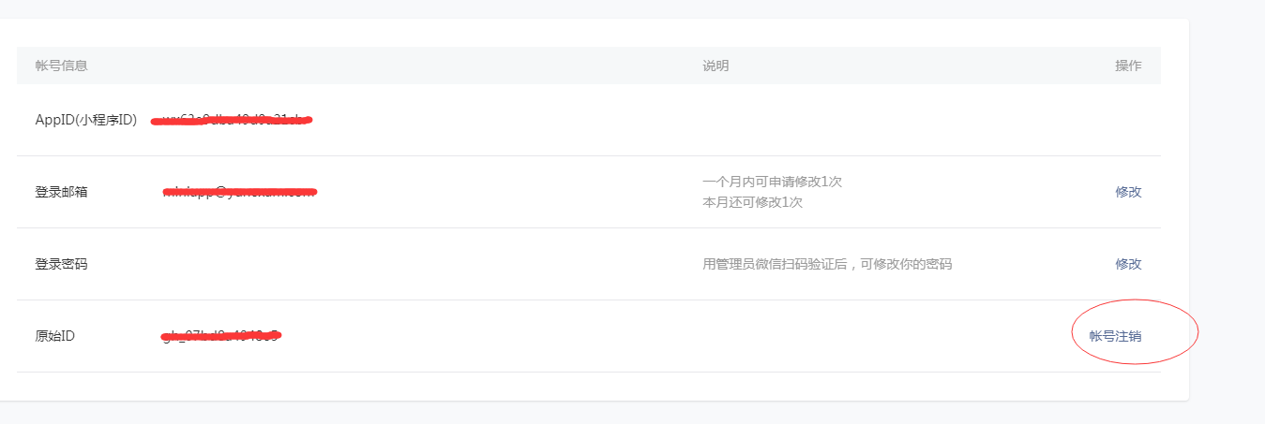Click the 帐号信息 column header

[x=62, y=66]
